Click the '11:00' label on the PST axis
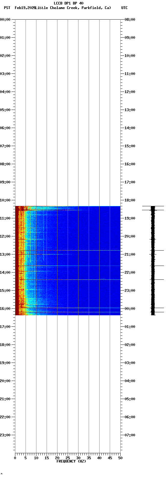 pos(5,218)
